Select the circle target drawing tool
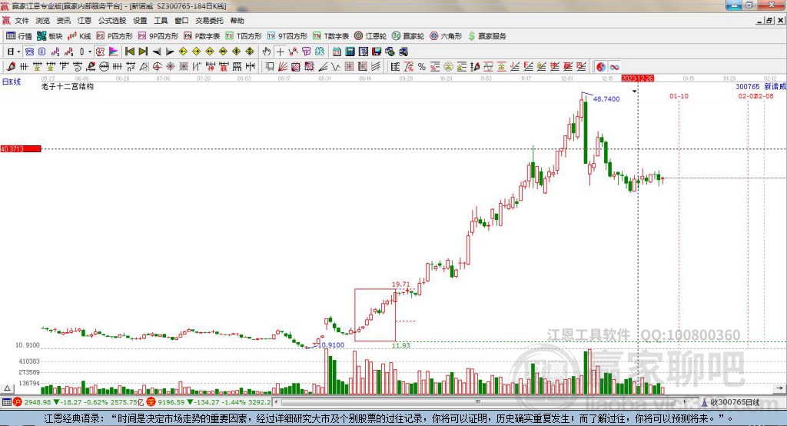This screenshot has width=787, height=426. click(x=157, y=66)
